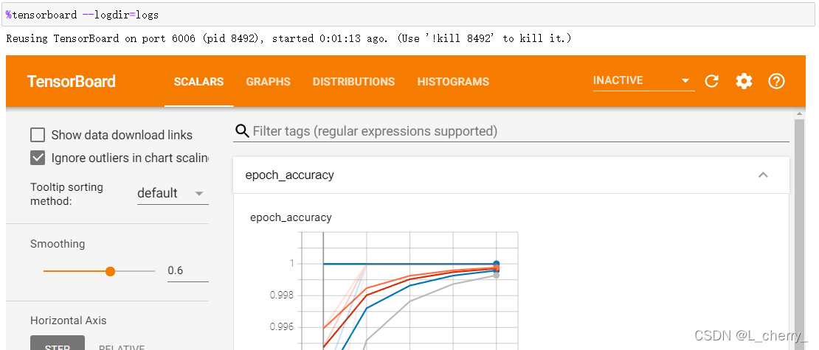Click the reload data refresh icon

(712, 81)
